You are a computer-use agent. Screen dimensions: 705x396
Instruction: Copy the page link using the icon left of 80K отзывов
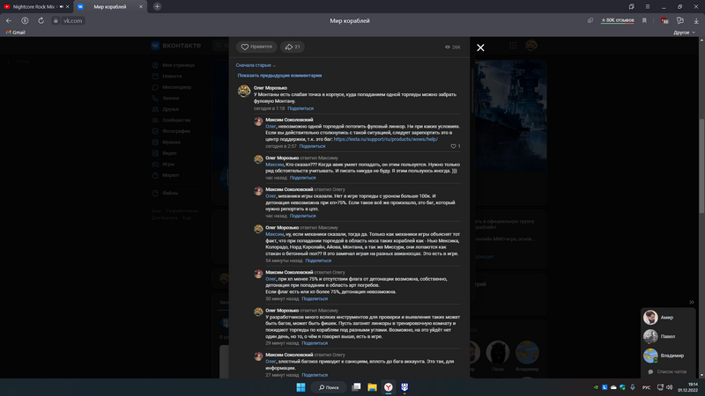590,20
